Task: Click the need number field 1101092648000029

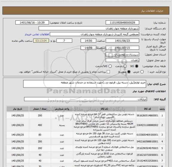Action: tap(122, 22)
